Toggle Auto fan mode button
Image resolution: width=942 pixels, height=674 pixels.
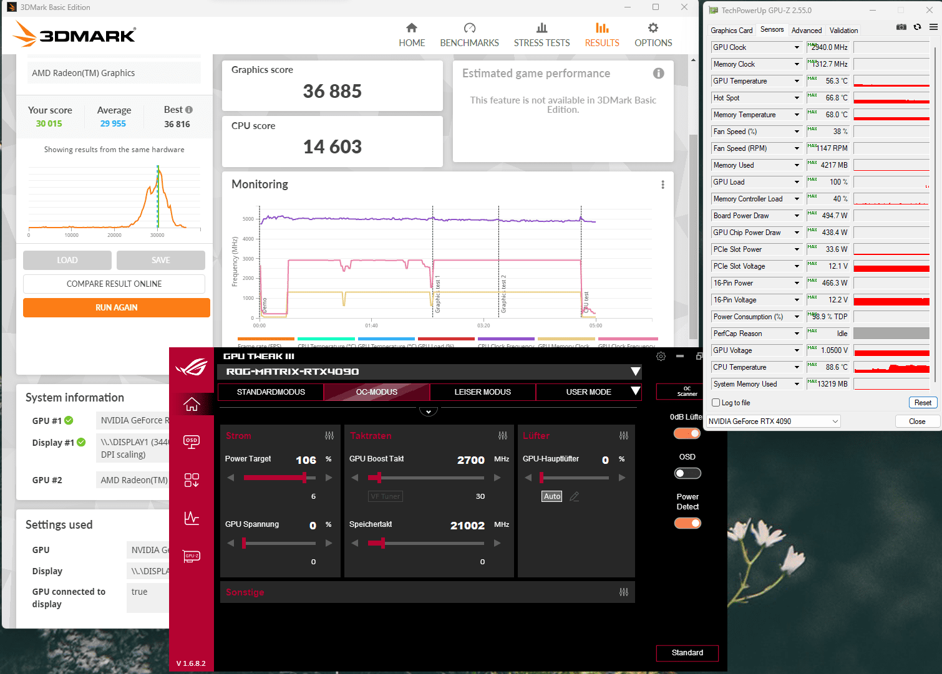(552, 496)
